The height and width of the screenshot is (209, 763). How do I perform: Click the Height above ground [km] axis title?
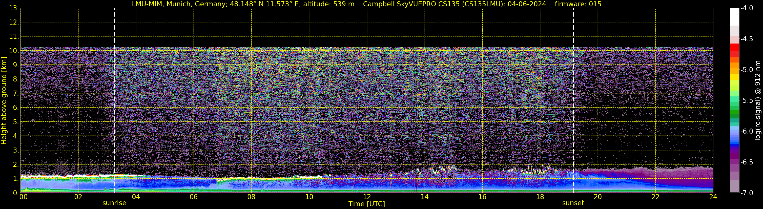point(4,101)
